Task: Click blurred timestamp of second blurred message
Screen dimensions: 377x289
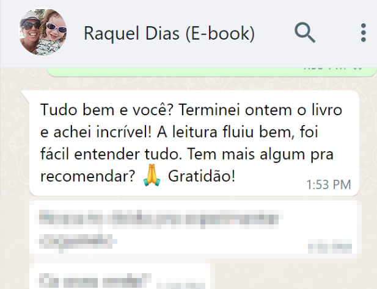Action: pos(181,285)
